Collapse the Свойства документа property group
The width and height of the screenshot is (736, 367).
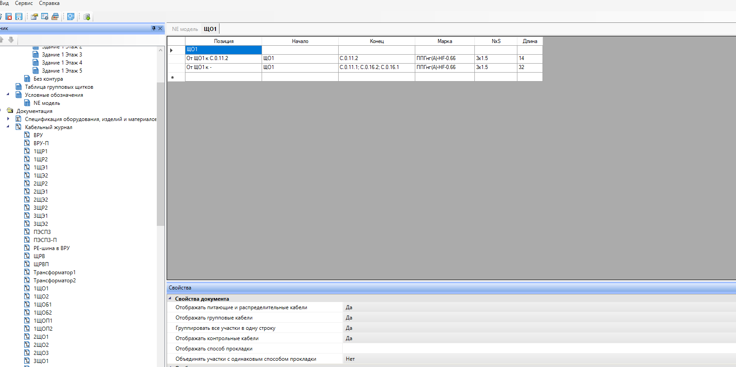tap(170, 298)
